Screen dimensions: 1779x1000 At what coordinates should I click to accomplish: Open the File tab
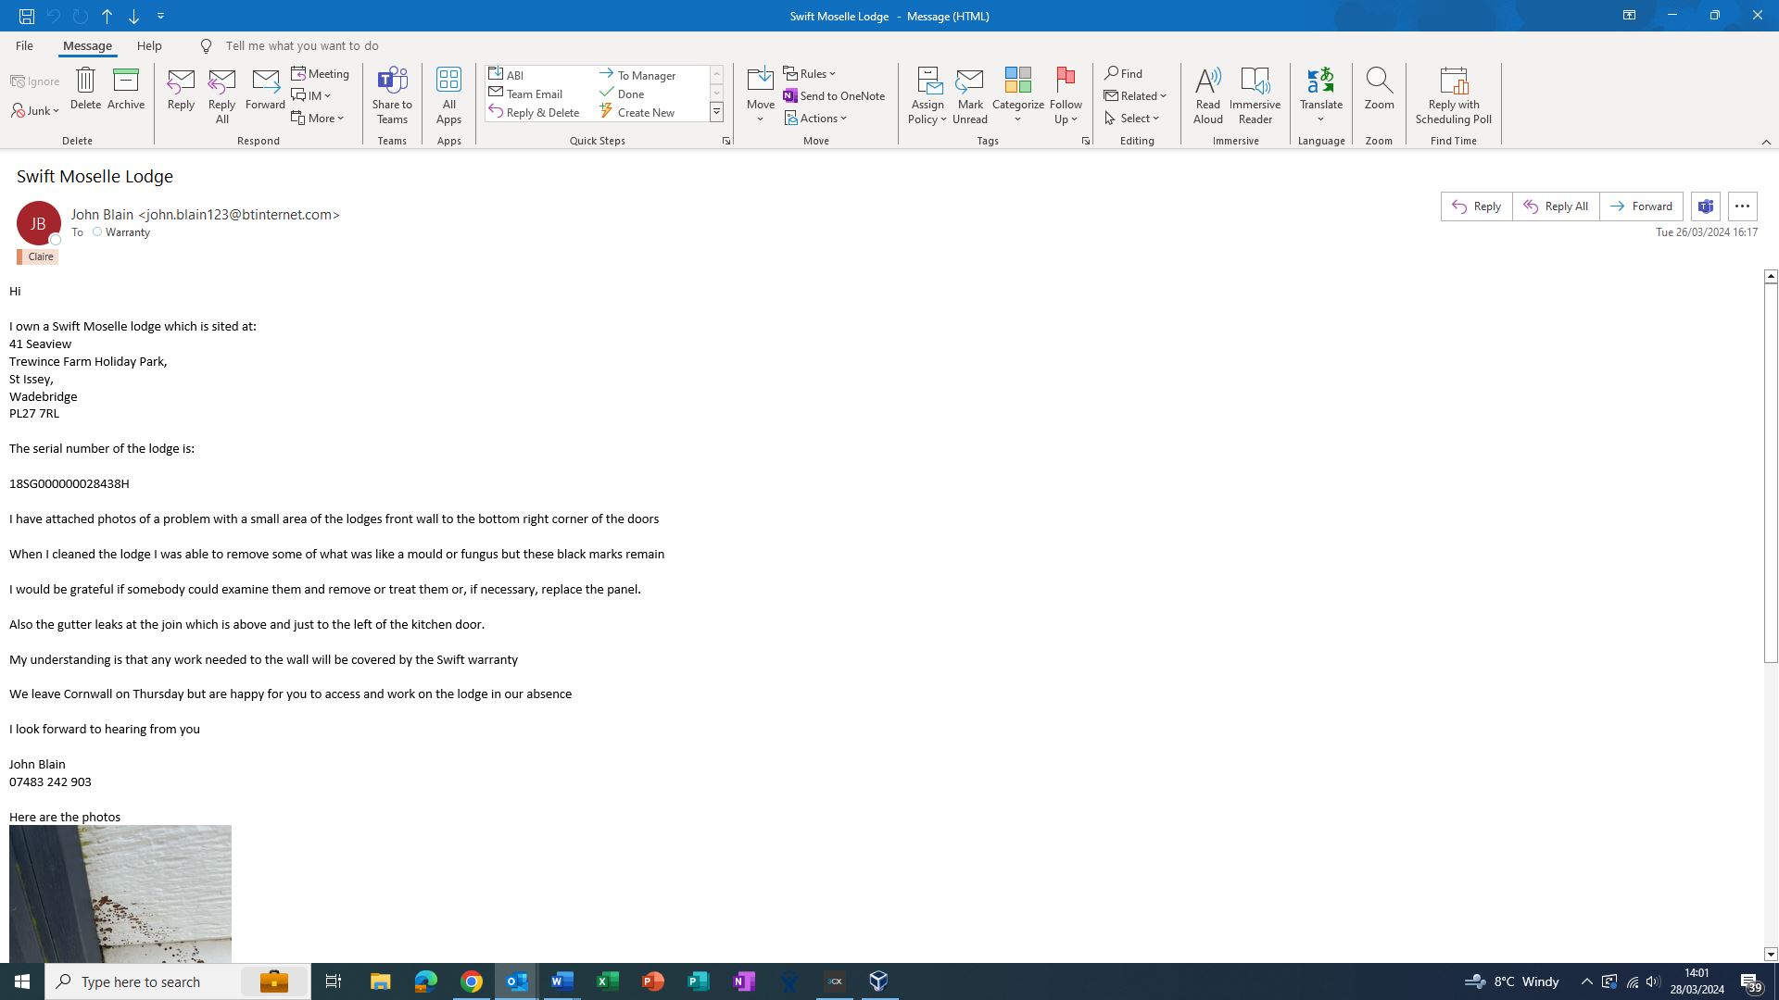coord(24,45)
